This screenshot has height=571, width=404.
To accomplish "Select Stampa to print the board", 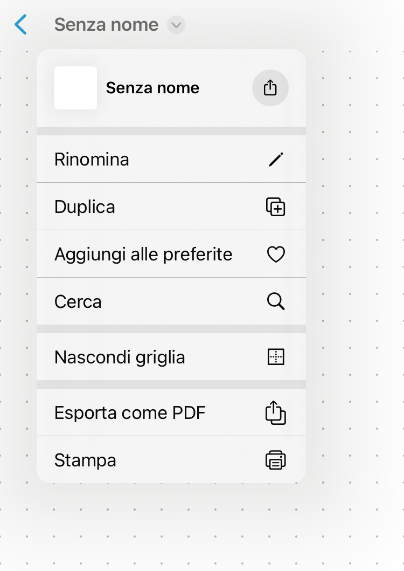I will 85,460.
